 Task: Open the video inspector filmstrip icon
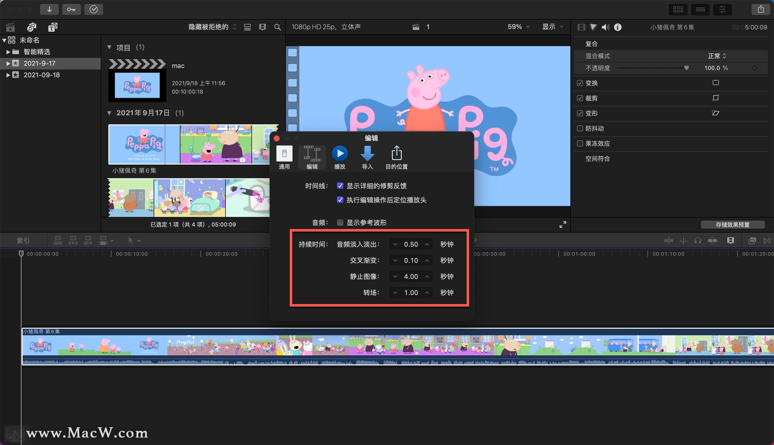click(x=581, y=27)
